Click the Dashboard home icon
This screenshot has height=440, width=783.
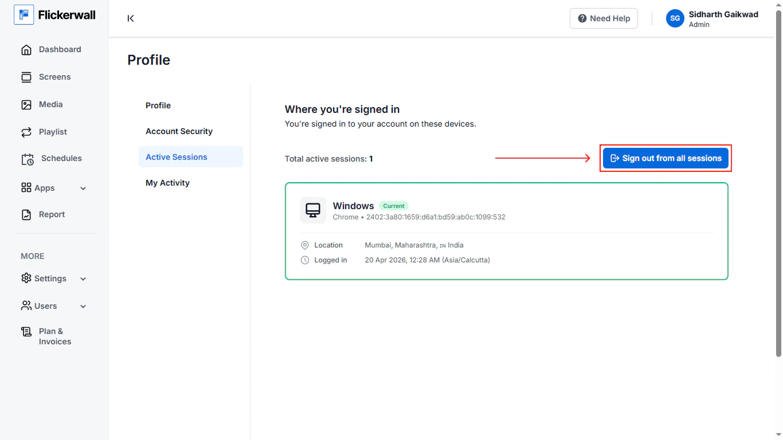point(26,49)
